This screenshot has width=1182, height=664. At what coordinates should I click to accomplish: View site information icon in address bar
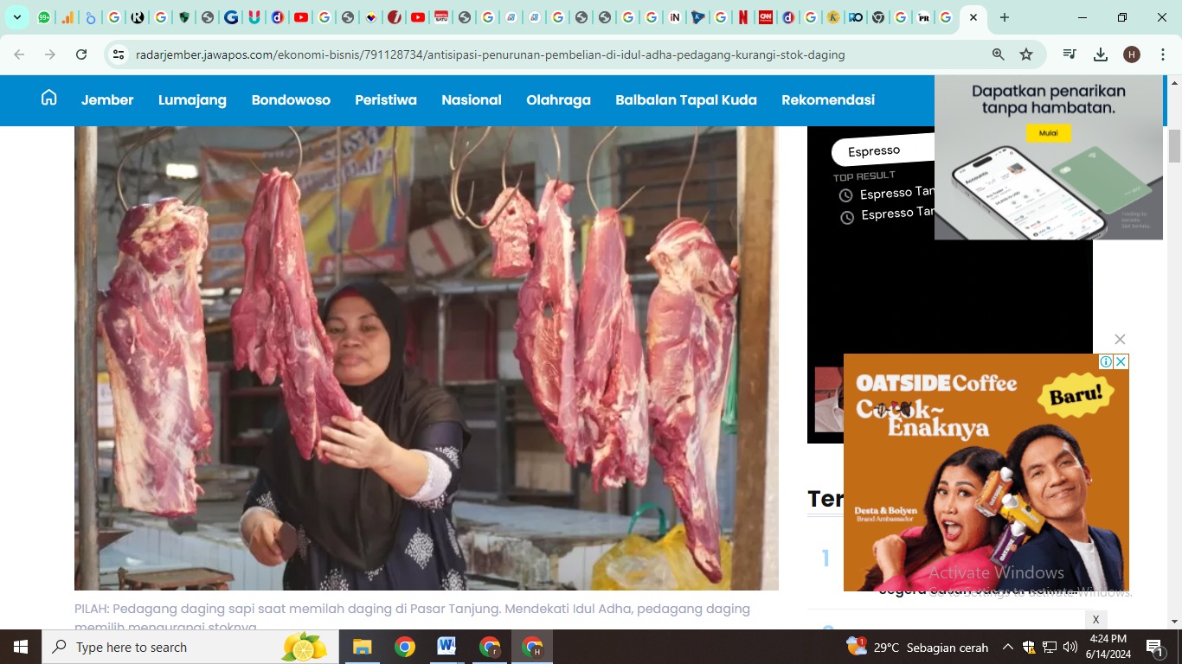pos(119,54)
